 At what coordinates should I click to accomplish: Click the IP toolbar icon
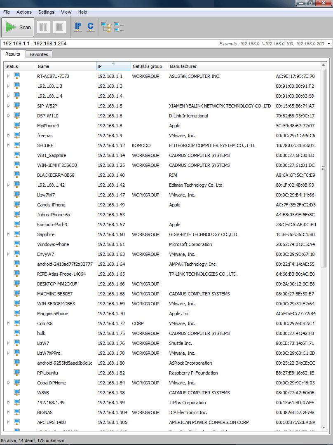[x=77, y=27]
